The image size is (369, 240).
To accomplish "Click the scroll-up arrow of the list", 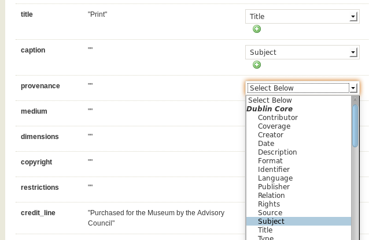I will [x=355, y=100].
